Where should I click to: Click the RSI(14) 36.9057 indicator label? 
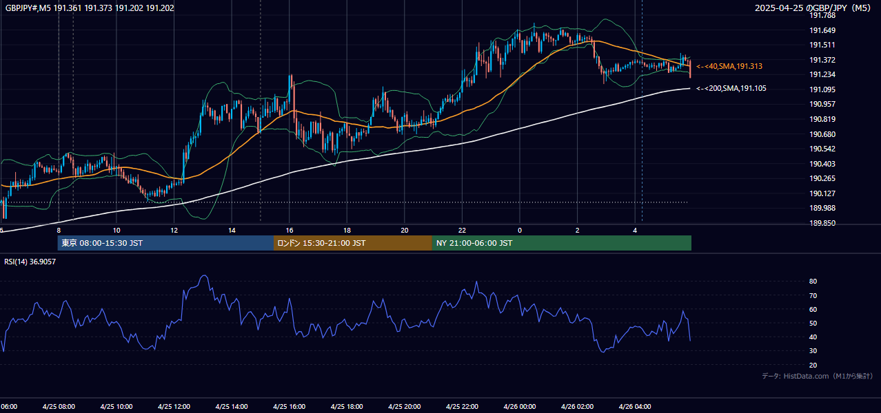point(30,262)
